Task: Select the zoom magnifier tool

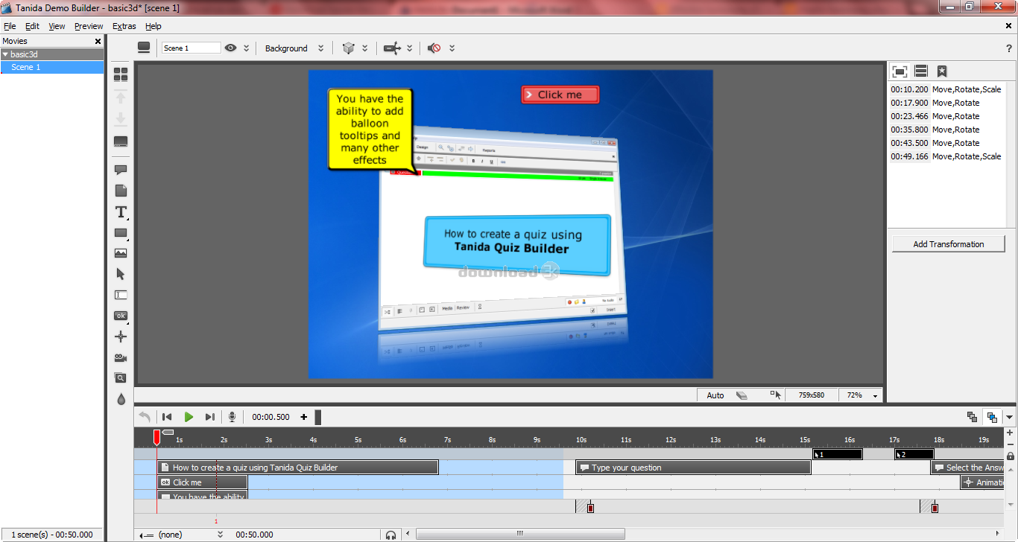Action: coord(121,378)
